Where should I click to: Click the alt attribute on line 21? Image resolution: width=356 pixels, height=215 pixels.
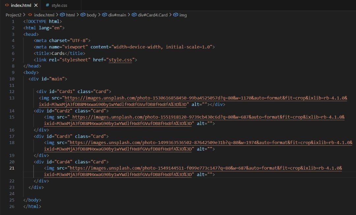(204, 175)
